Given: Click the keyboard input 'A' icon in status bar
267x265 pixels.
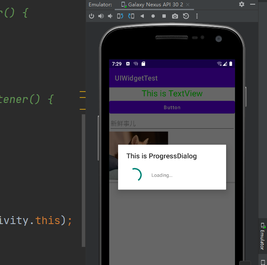Looking at the screenshot, I should [x=128, y=64].
